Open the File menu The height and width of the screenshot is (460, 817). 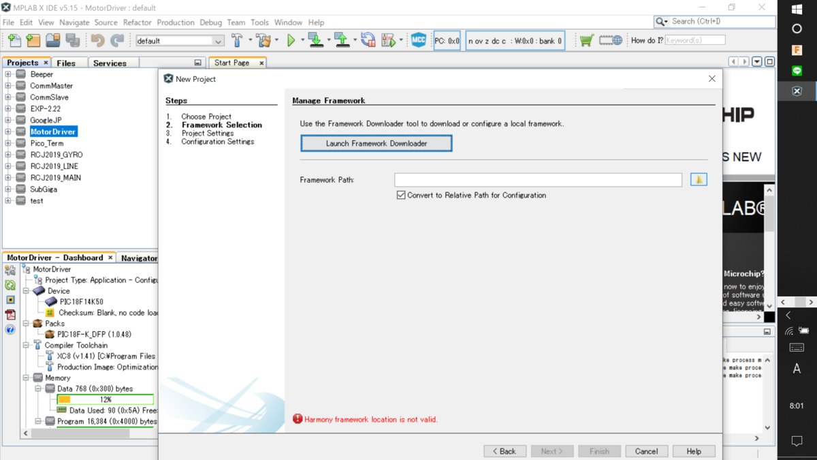click(8, 22)
